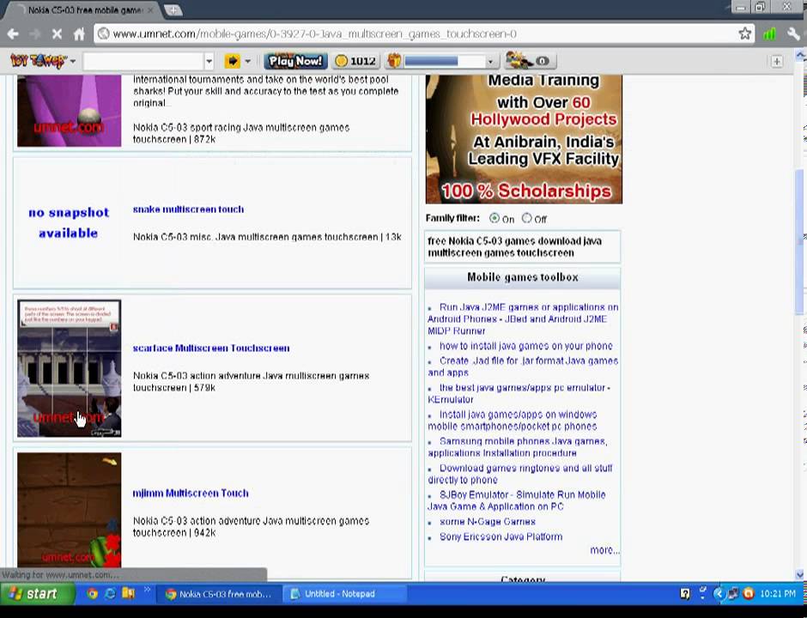Launch Internet Explorer from quick launch
Screen dimensions: 807x618
[x=110, y=593]
